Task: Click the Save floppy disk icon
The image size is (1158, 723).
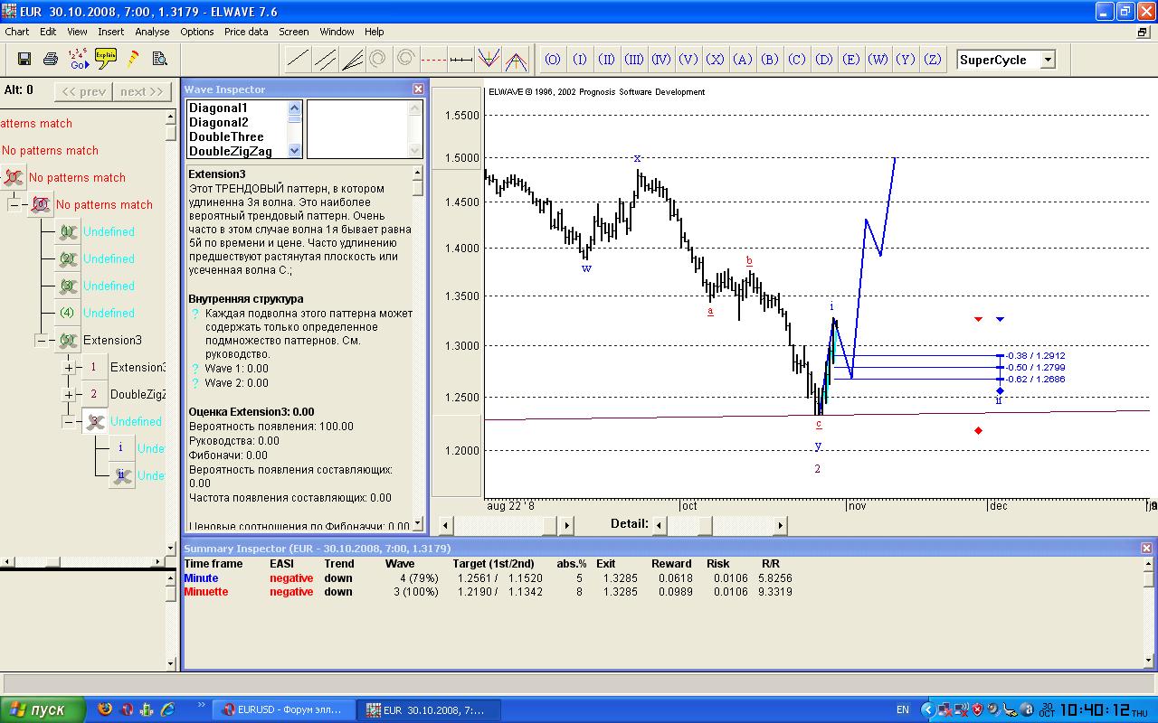Action: tap(24, 60)
